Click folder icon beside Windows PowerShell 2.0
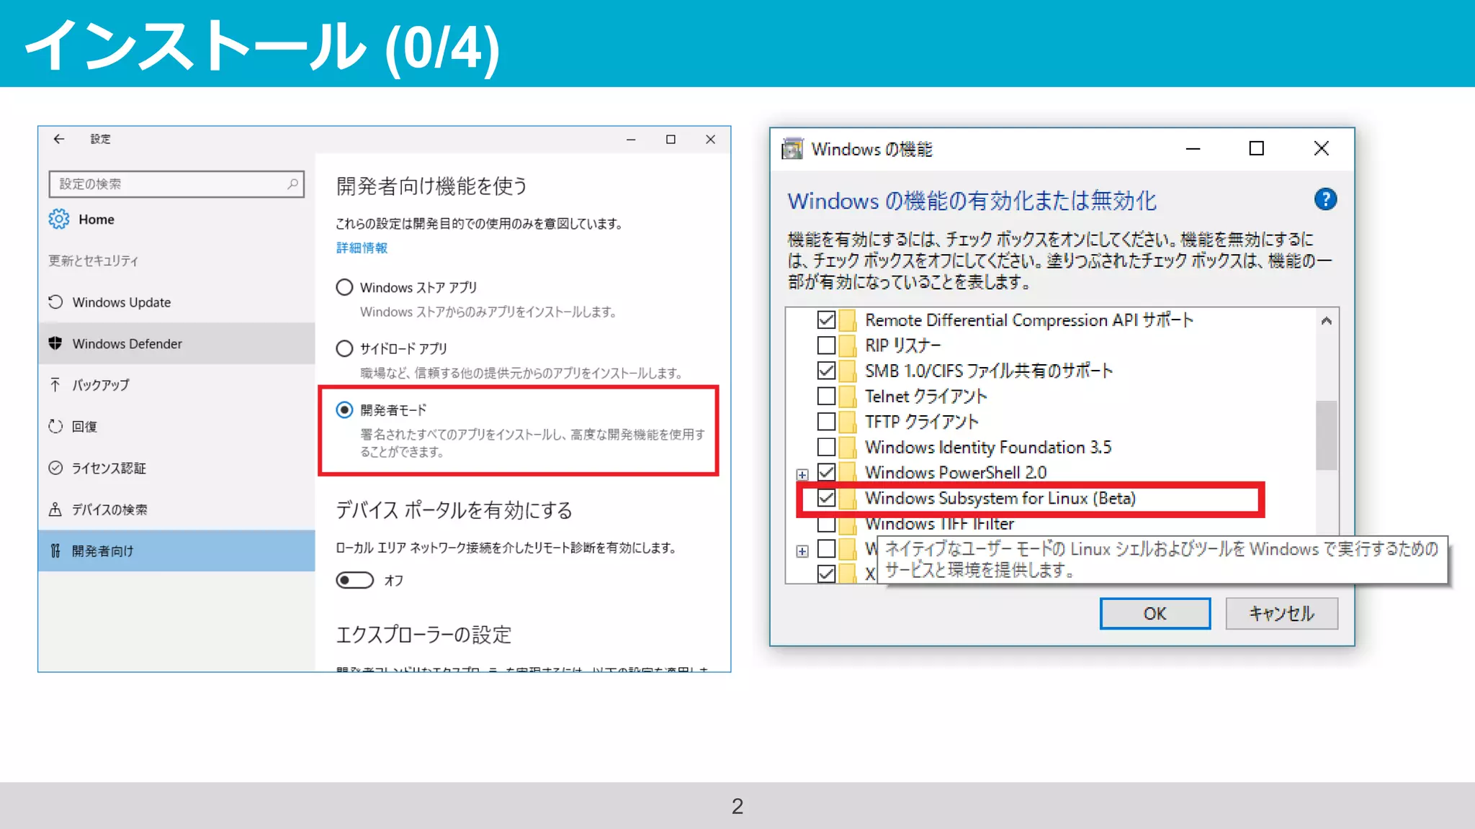Image resolution: width=1475 pixels, height=829 pixels. click(x=848, y=473)
